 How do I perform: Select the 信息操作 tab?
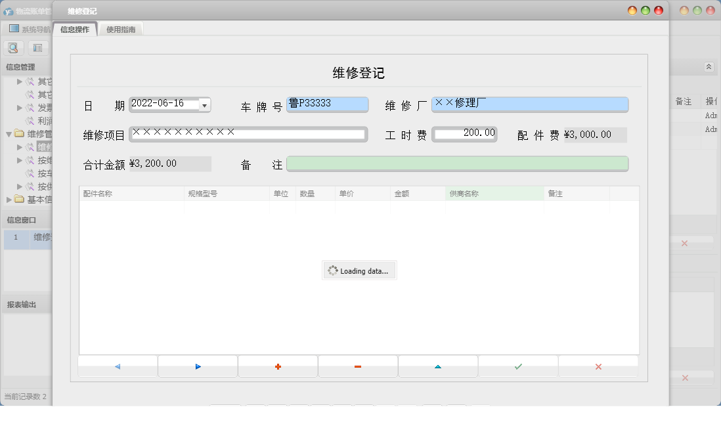click(x=75, y=30)
